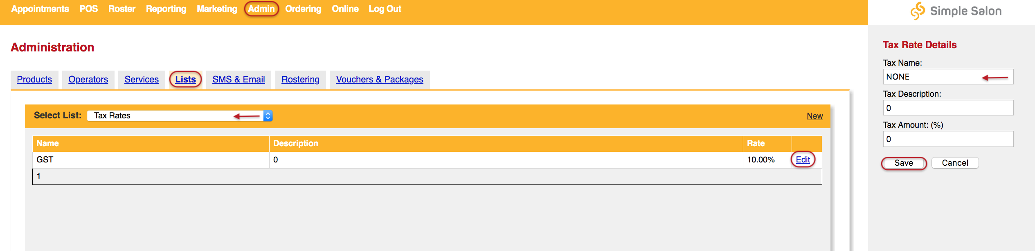Open the POS menu item
1035x251 pixels.
tap(89, 9)
